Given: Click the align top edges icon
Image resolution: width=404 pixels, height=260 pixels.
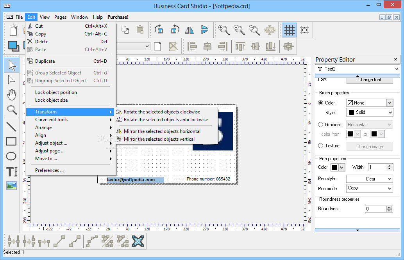Looking at the screenshot, I should (240, 46).
